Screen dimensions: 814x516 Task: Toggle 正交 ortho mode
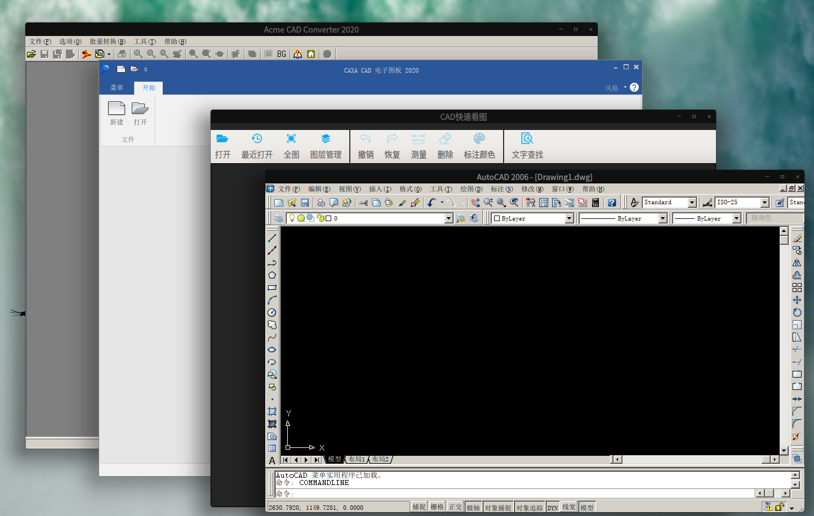455,507
